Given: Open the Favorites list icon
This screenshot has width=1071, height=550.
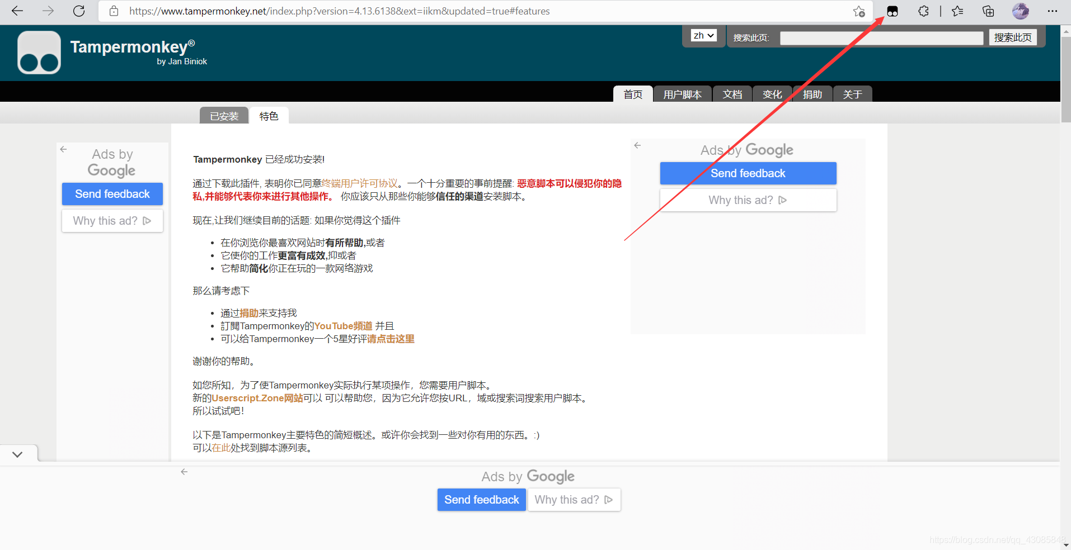Looking at the screenshot, I should click(x=957, y=11).
